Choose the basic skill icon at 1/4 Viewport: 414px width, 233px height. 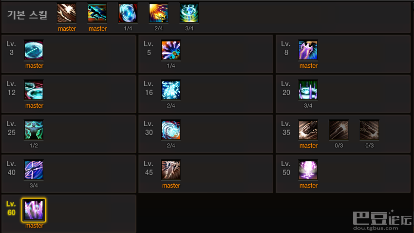coord(128,13)
